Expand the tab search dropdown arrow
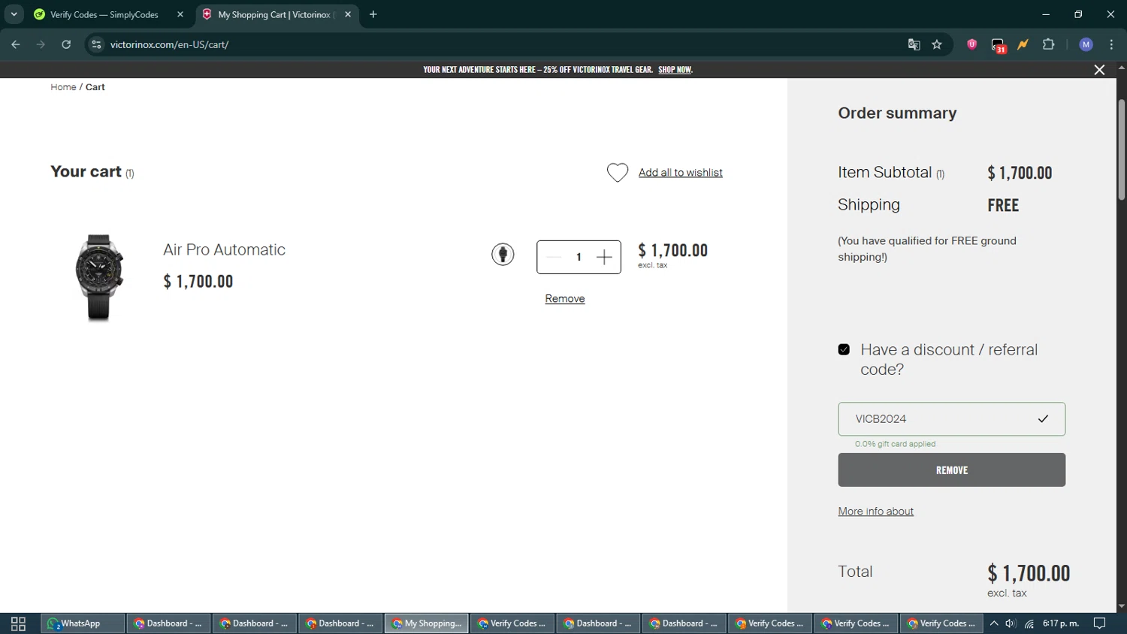This screenshot has height=634, width=1127. 14,14
